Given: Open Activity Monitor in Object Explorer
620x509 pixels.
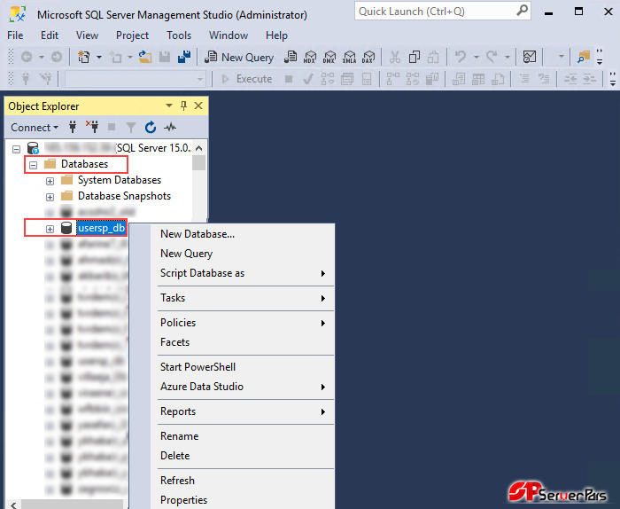Looking at the screenshot, I should pyautogui.click(x=170, y=128).
